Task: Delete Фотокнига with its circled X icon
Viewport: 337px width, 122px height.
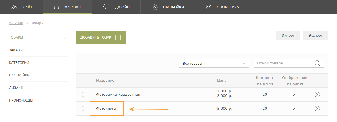Action: point(317,109)
